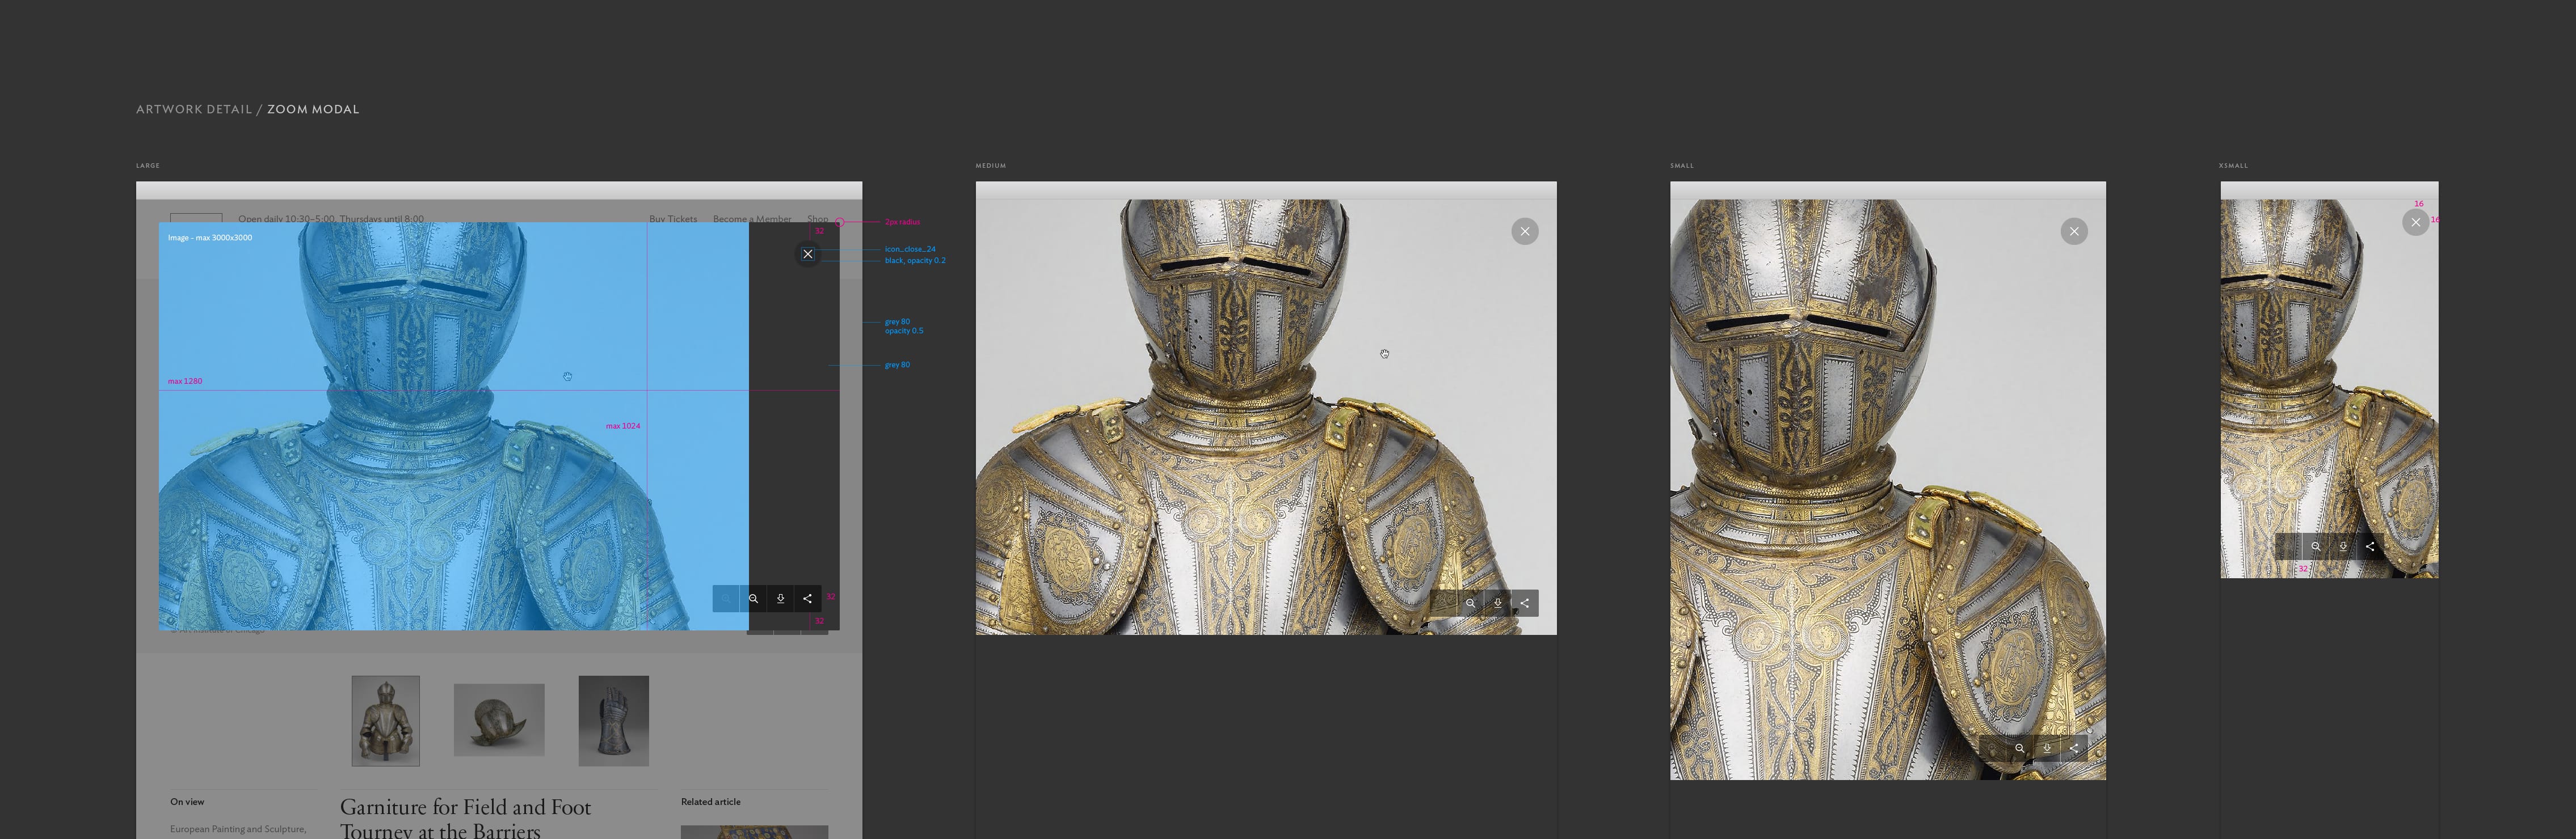
Task: Open the Buy Tickets link
Action: [x=673, y=219]
